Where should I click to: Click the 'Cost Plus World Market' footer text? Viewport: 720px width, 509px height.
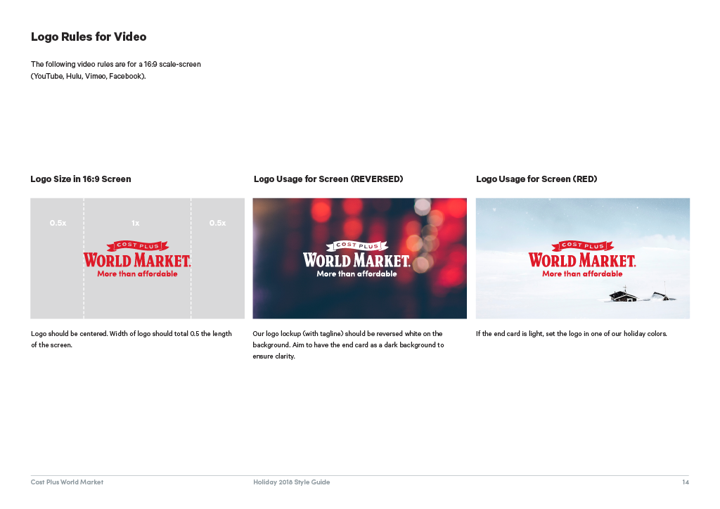point(67,482)
